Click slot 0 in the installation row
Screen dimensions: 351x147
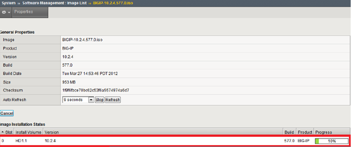pos(2,141)
